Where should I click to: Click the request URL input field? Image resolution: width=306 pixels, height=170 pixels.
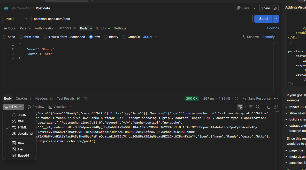pos(142,19)
